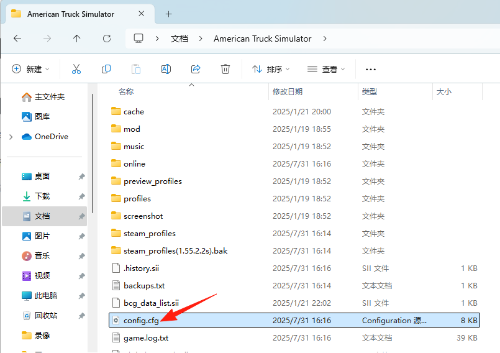Open the three-dot more options menu
The image size is (500, 353).
pyautogui.click(x=371, y=69)
